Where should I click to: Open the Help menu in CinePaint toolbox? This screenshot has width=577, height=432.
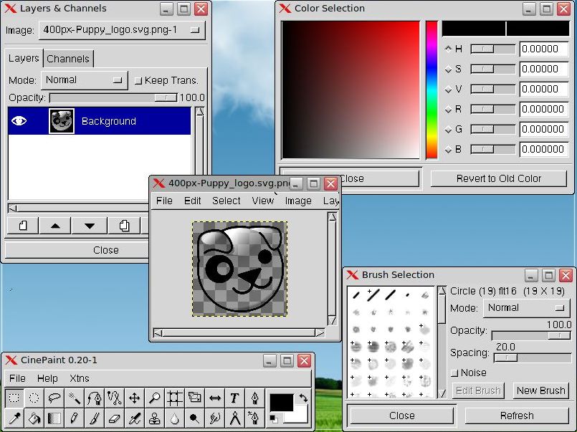[47, 378]
